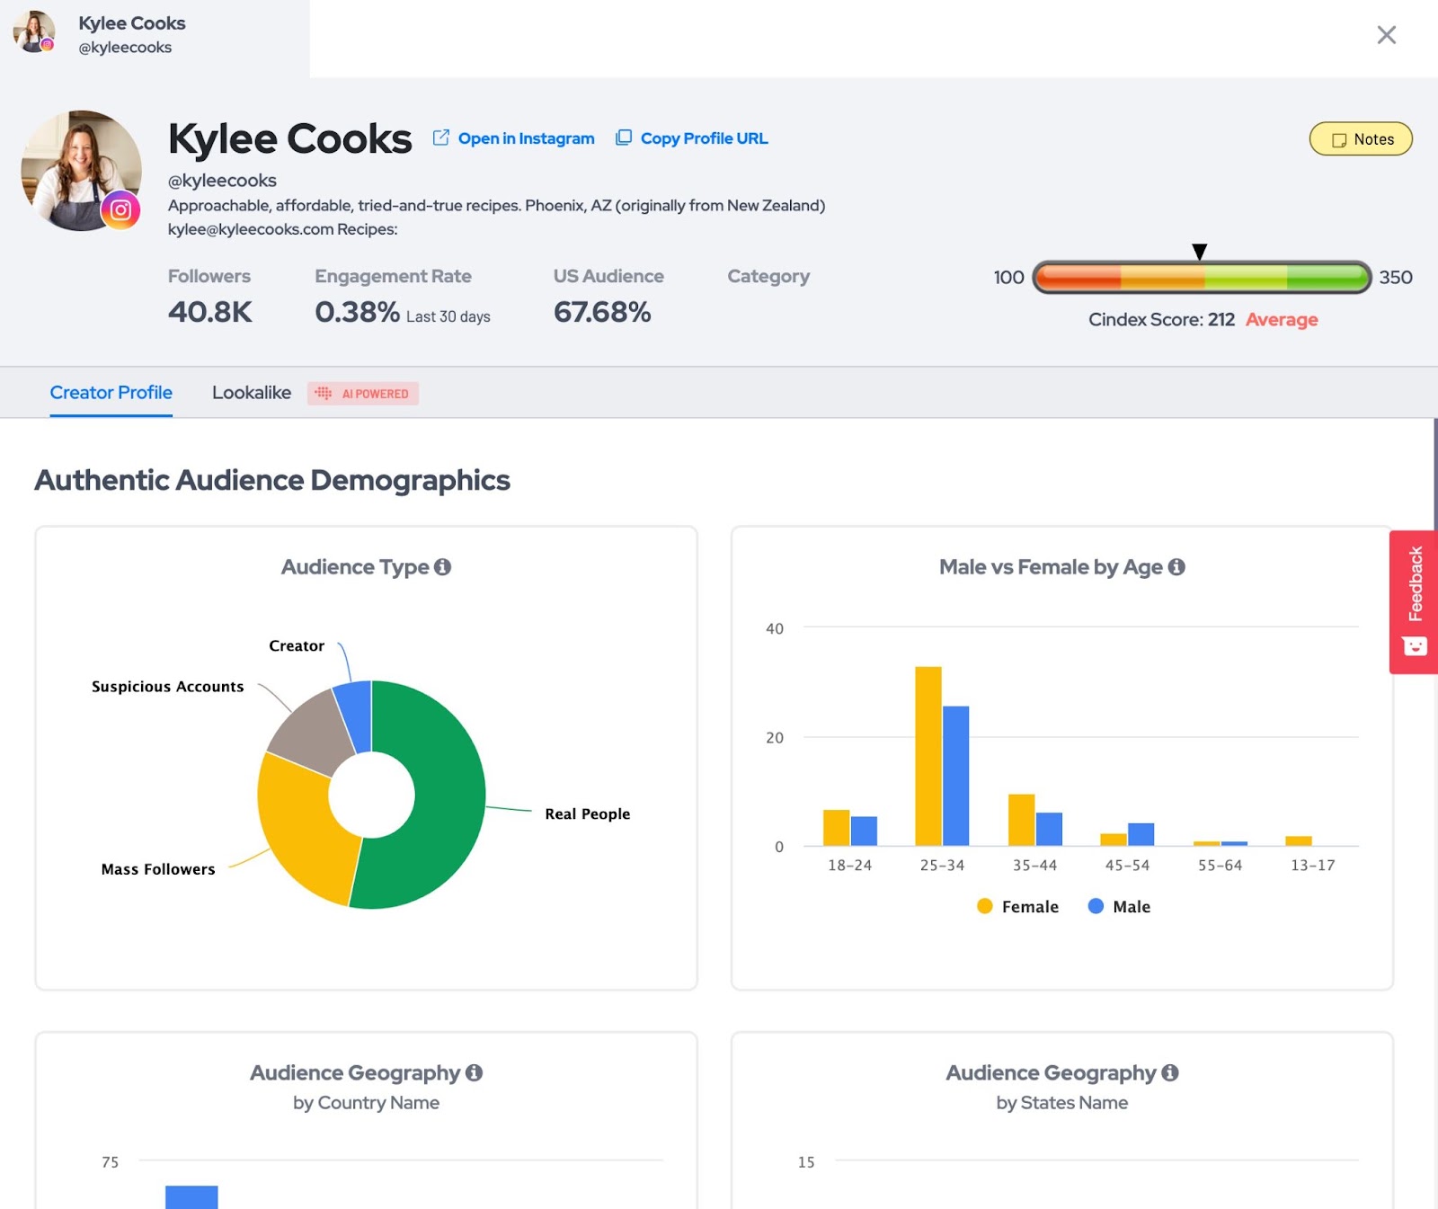1438x1209 pixels.
Task: Click the female bar for ages 35-44
Action: click(1021, 820)
